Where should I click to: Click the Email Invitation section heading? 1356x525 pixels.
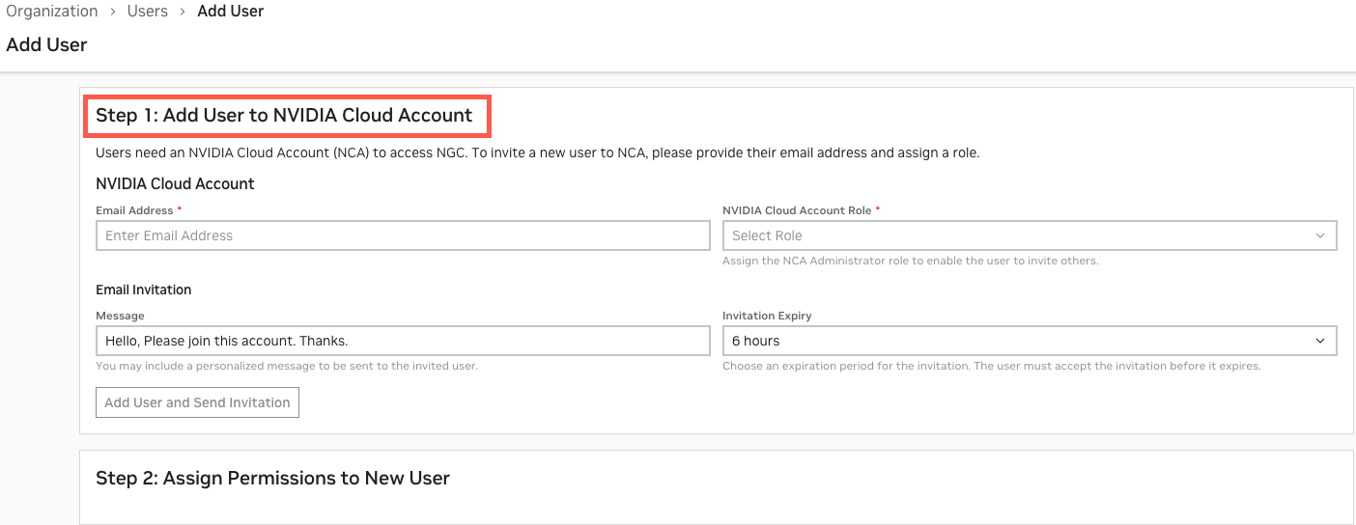143,290
